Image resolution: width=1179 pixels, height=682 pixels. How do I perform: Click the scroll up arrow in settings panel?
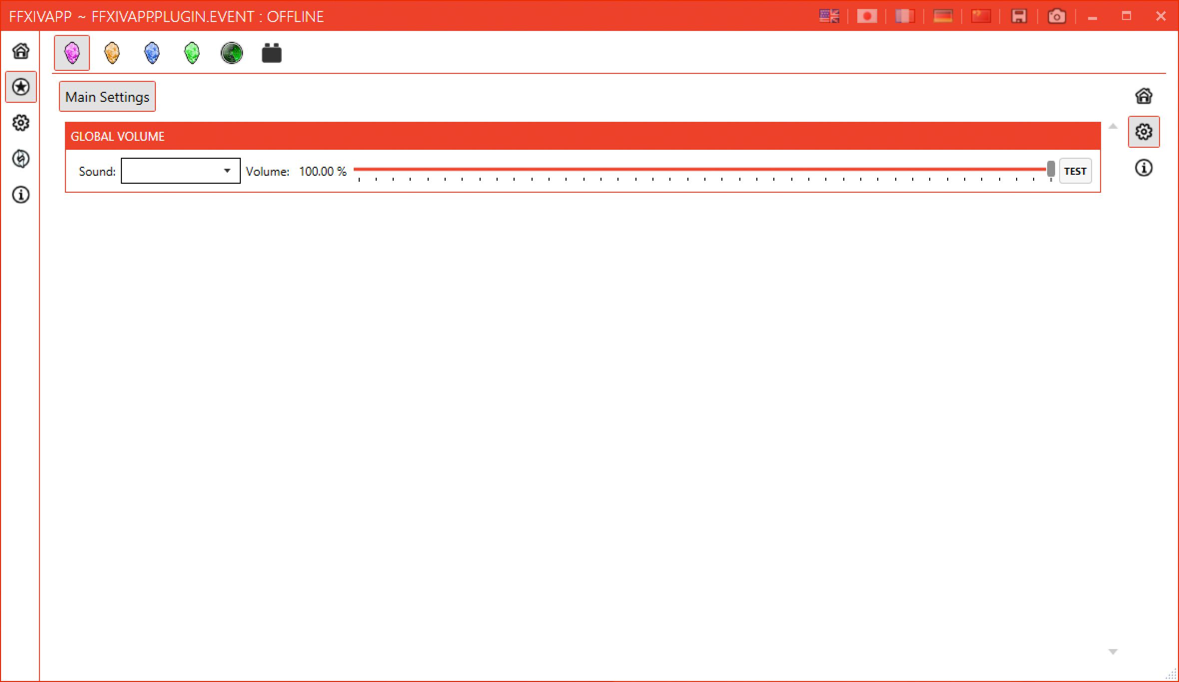[x=1113, y=126]
